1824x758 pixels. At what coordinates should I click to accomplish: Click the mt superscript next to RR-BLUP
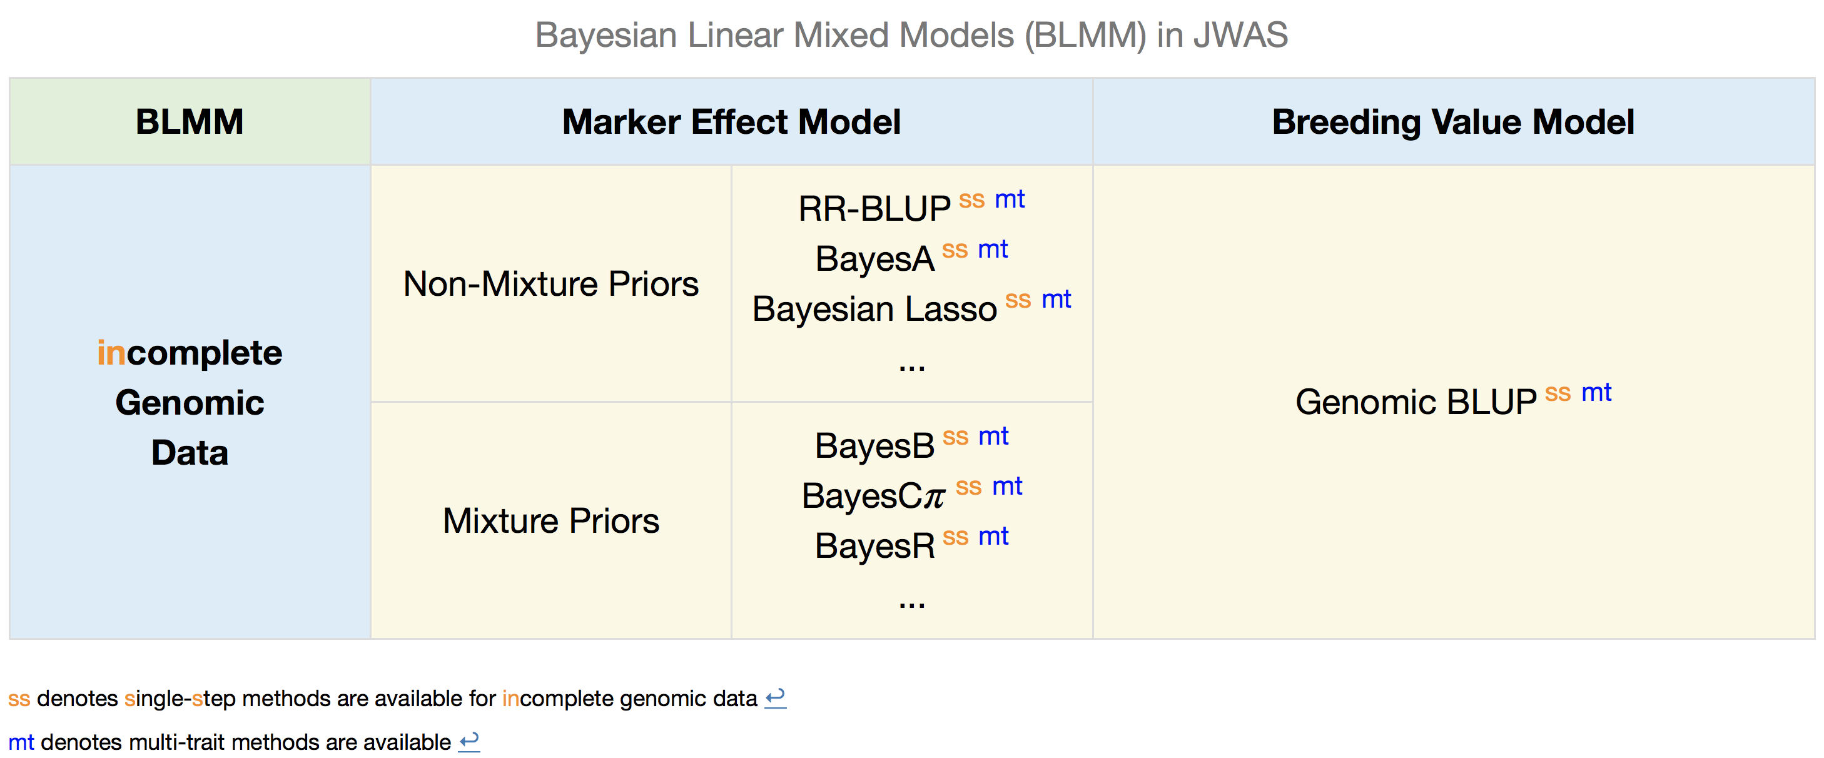[1010, 199]
